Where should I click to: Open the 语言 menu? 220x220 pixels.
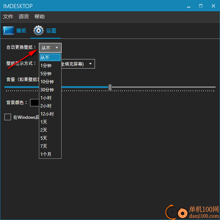pos(24,16)
